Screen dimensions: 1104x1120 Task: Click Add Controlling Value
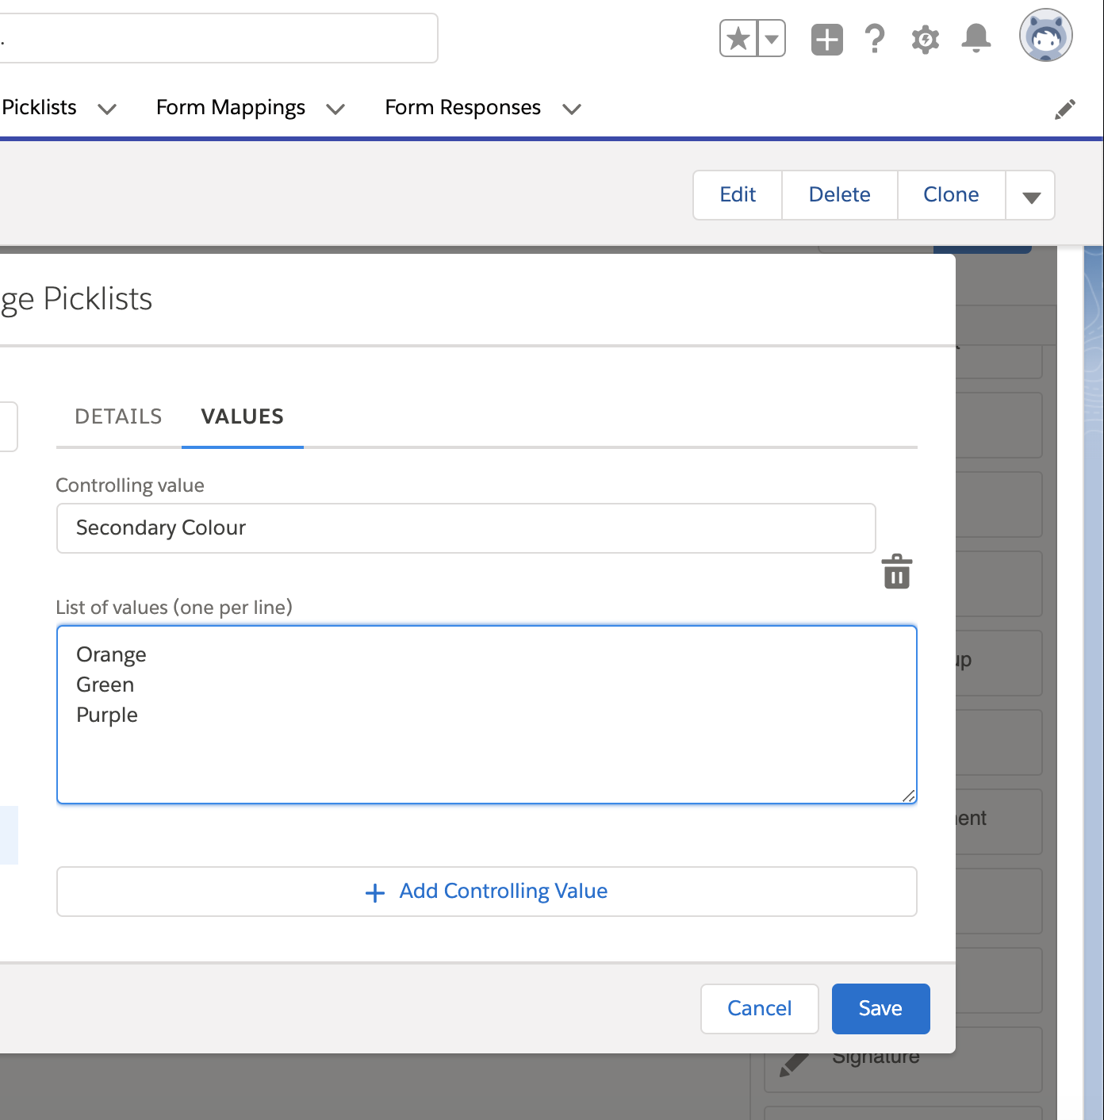pos(486,891)
